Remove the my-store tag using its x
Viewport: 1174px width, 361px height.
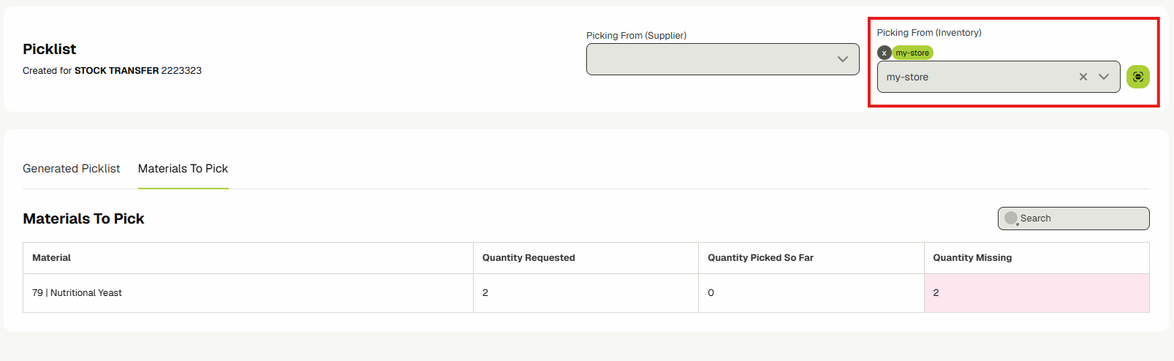tap(884, 53)
